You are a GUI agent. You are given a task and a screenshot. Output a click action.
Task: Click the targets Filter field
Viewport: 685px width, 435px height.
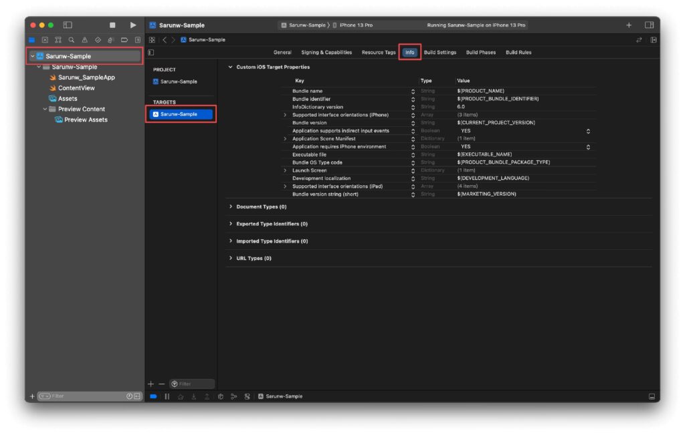point(193,384)
